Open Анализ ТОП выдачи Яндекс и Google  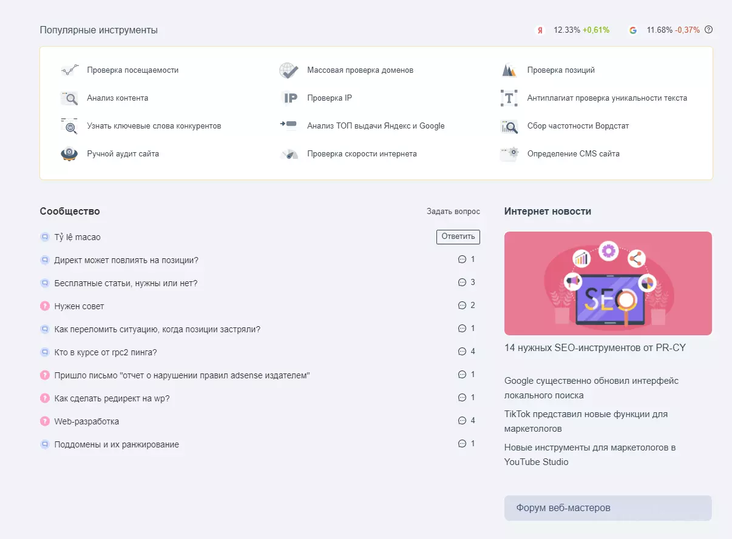376,126
